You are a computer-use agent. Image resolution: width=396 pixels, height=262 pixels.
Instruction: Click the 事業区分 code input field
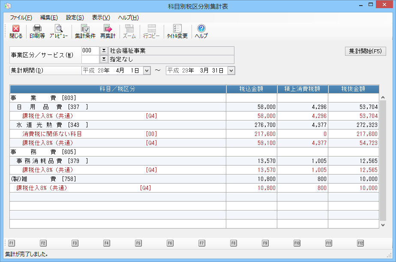[90, 51]
